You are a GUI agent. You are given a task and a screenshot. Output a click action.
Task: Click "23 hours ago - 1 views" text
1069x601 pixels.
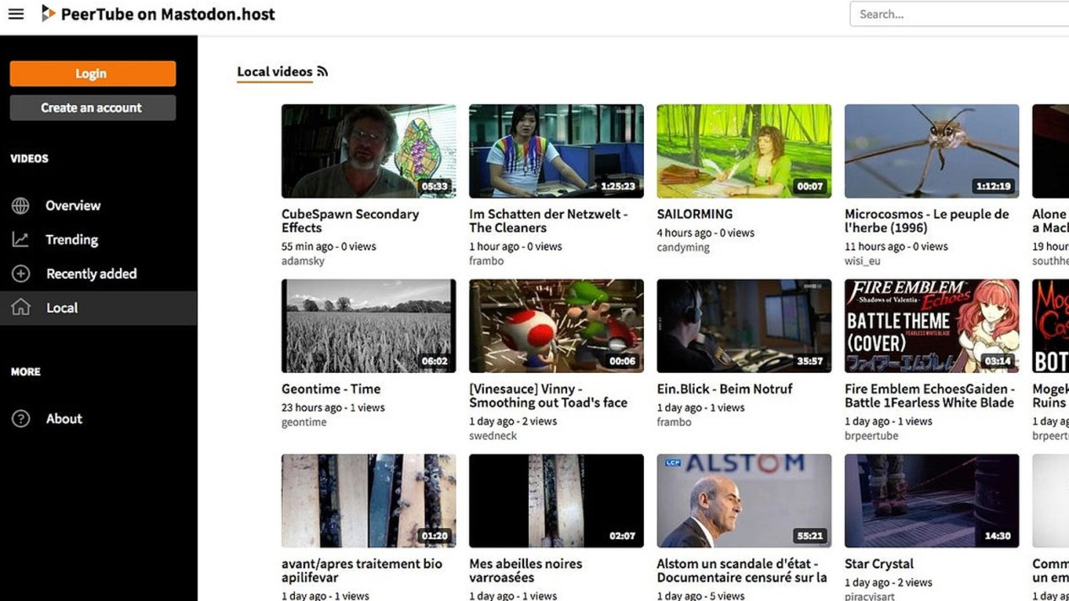tap(333, 407)
